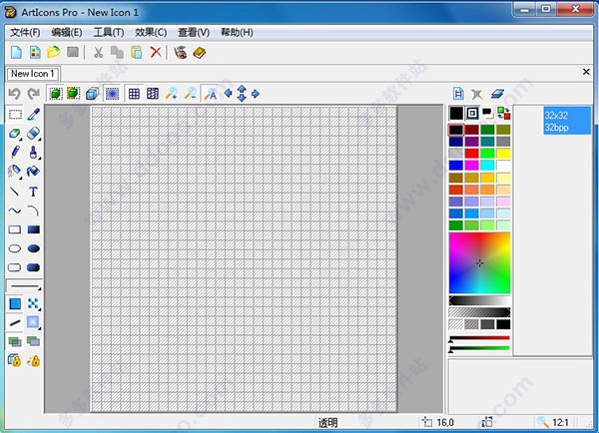The width and height of the screenshot is (599, 433).
Task: Click the swap colors button
Action: (x=503, y=113)
